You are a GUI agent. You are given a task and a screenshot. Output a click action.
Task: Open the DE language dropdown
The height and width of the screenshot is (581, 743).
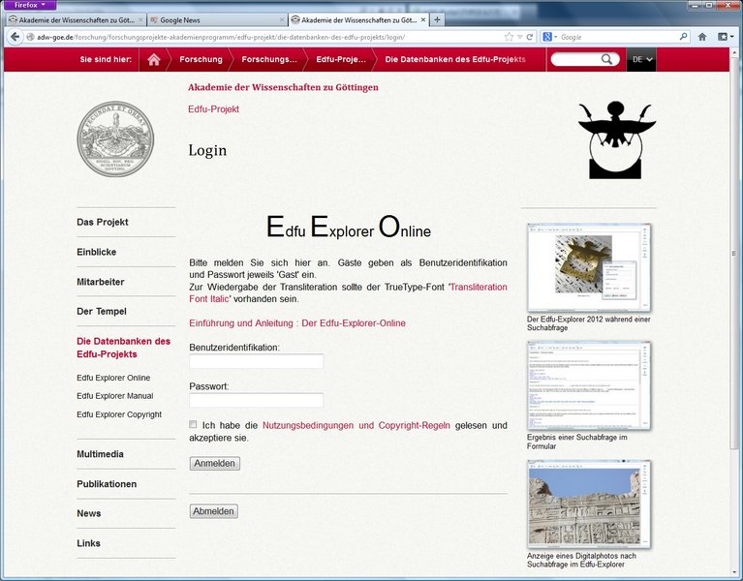[643, 60]
